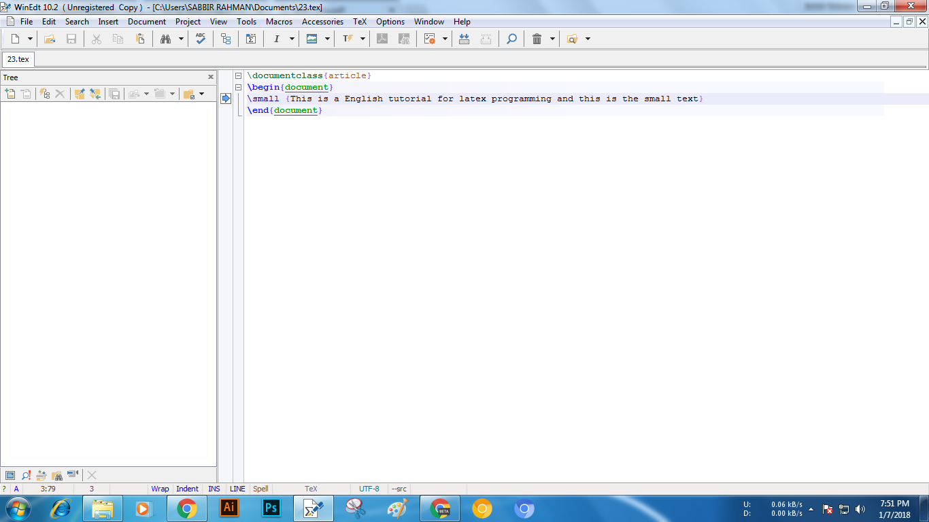The width and height of the screenshot is (929, 522).
Task: Expand the execution modes dropdown arrow
Action: pos(445,39)
